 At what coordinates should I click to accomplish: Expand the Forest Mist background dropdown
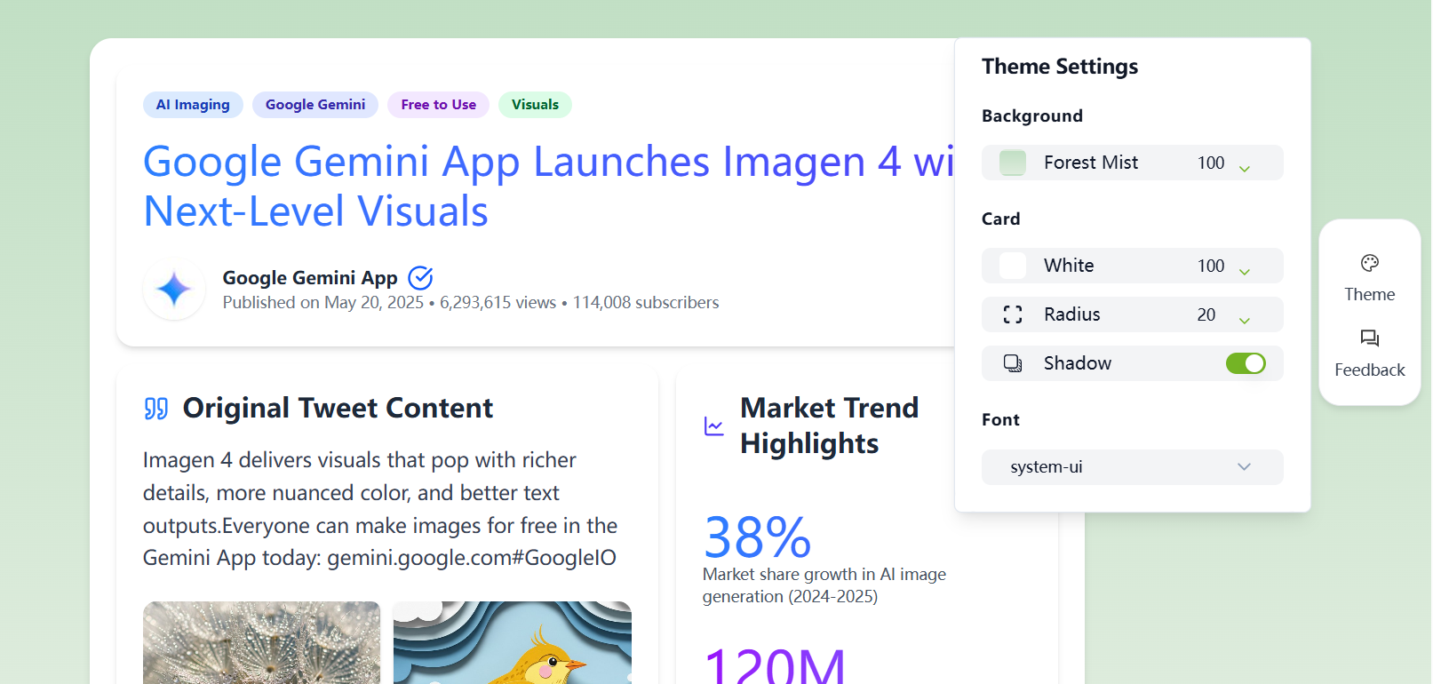pos(1244,166)
